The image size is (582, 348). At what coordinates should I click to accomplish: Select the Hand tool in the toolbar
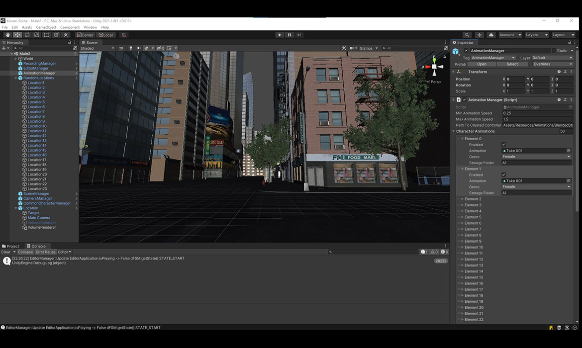click(7, 35)
